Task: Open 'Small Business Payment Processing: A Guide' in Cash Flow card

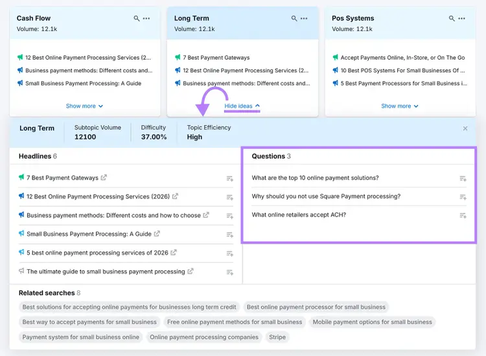Action: click(84, 84)
